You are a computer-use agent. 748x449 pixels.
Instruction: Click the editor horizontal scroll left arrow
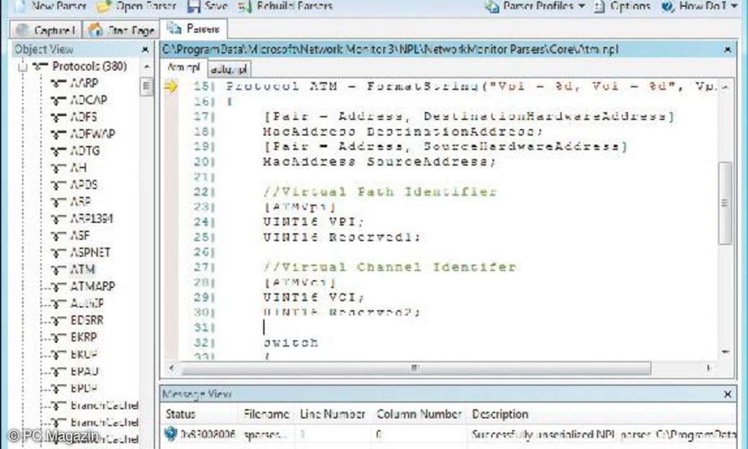pos(172,368)
